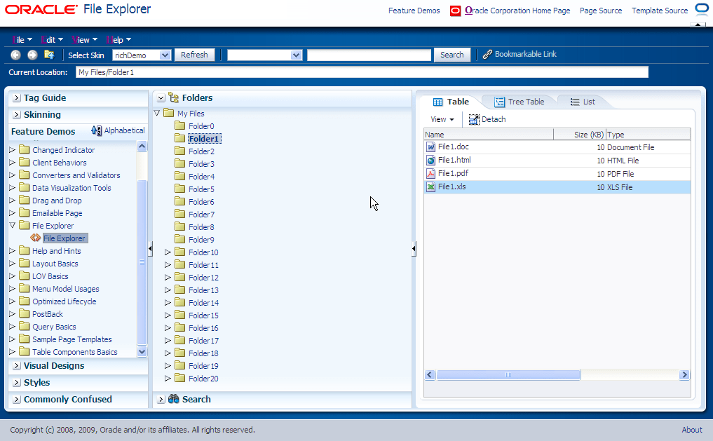Select the File Explorer demo icon in sidebar
713x441 pixels.
click(x=36, y=238)
